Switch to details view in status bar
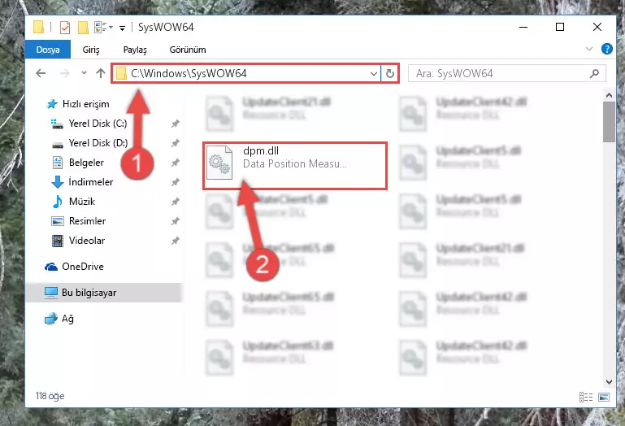625x426 pixels. point(586,397)
